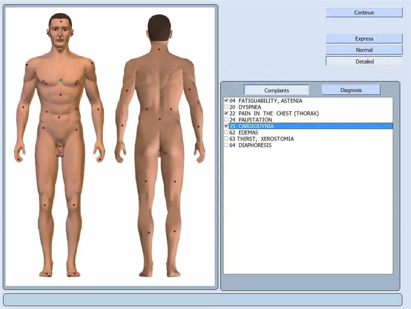Uncheck Pain in the Chest checkbox

226,113
